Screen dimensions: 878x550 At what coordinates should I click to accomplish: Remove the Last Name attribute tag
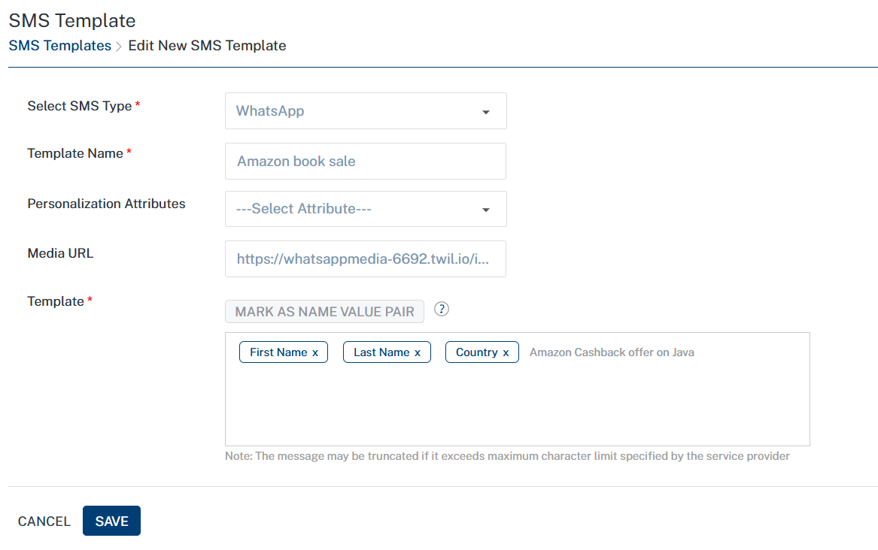click(x=418, y=352)
